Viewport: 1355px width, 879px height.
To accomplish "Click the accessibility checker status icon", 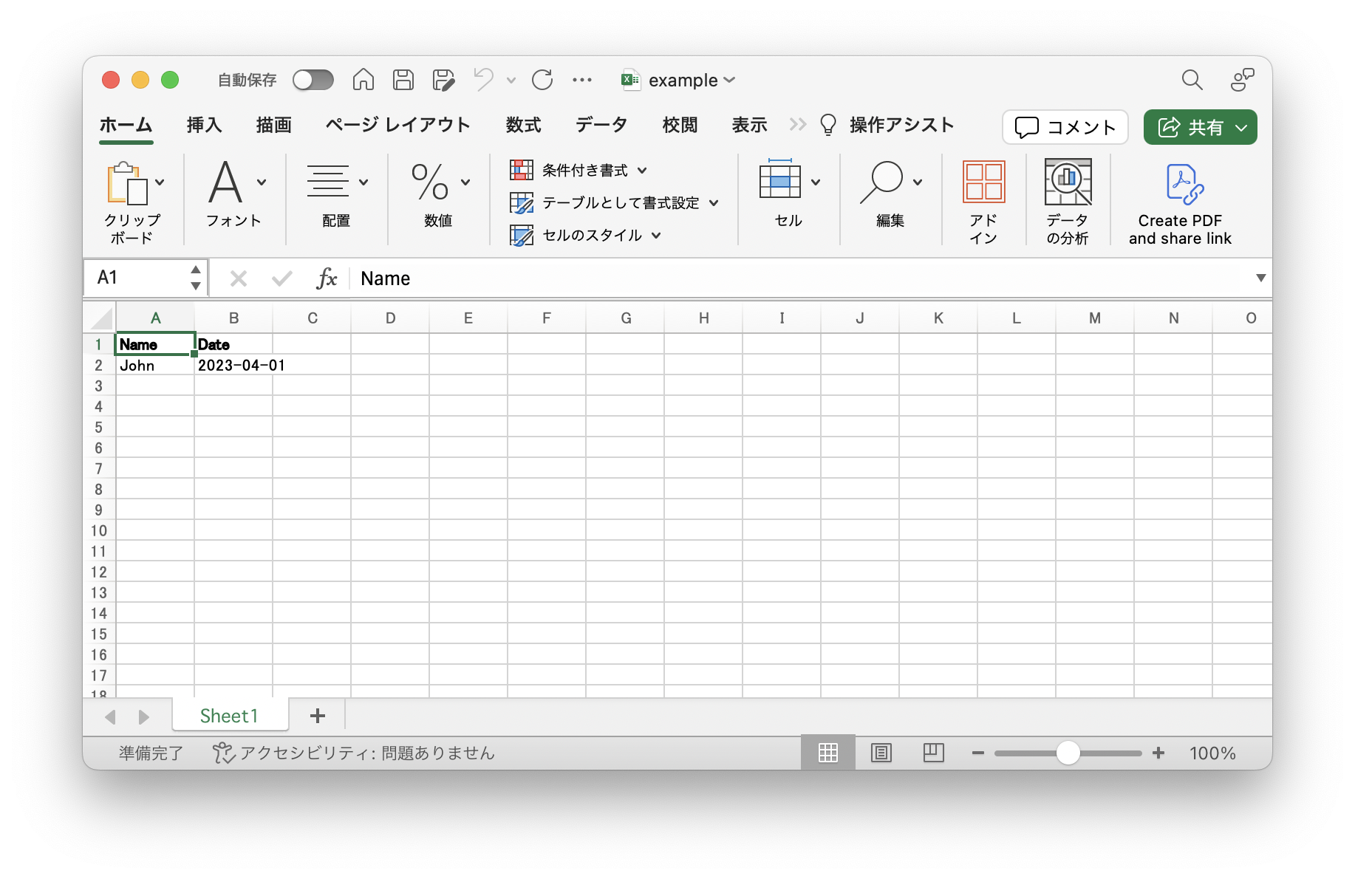I will pos(223,753).
